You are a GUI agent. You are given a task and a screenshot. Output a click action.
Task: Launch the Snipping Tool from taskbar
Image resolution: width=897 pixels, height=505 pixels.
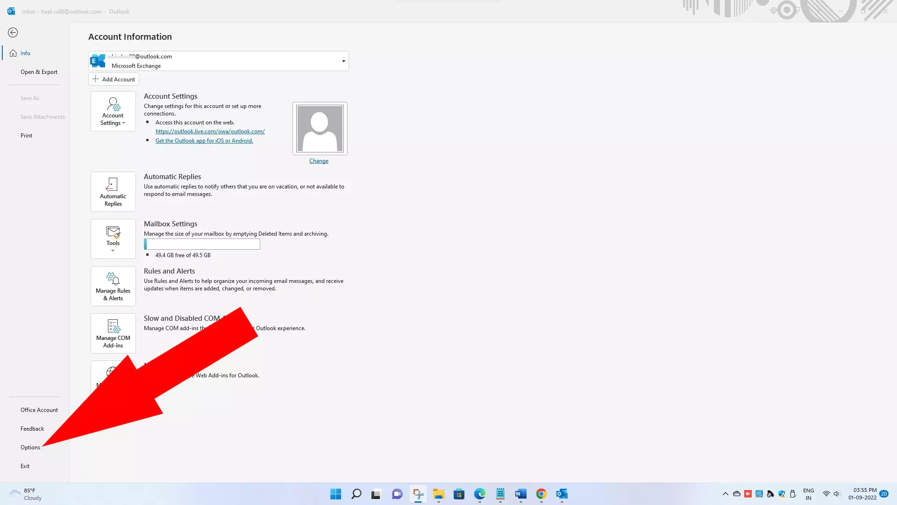click(x=417, y=494)
